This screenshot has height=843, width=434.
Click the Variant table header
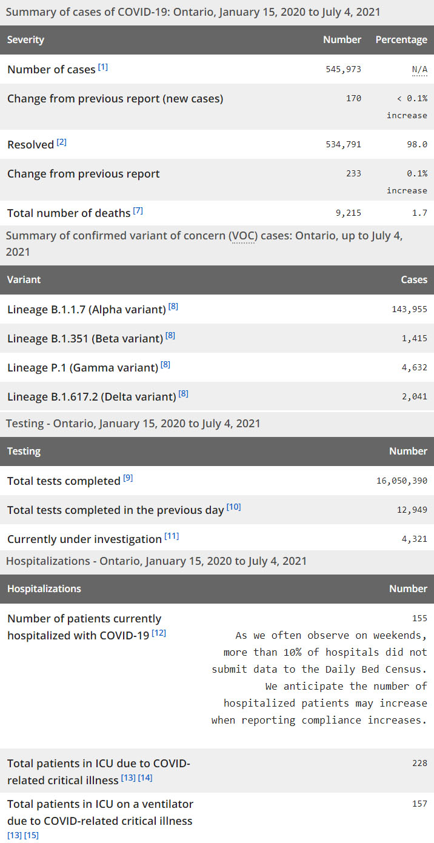click(24, 280)
